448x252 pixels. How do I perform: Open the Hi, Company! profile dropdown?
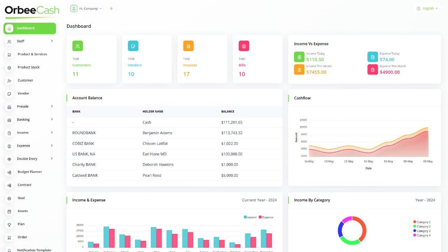(x=86, y=8)
